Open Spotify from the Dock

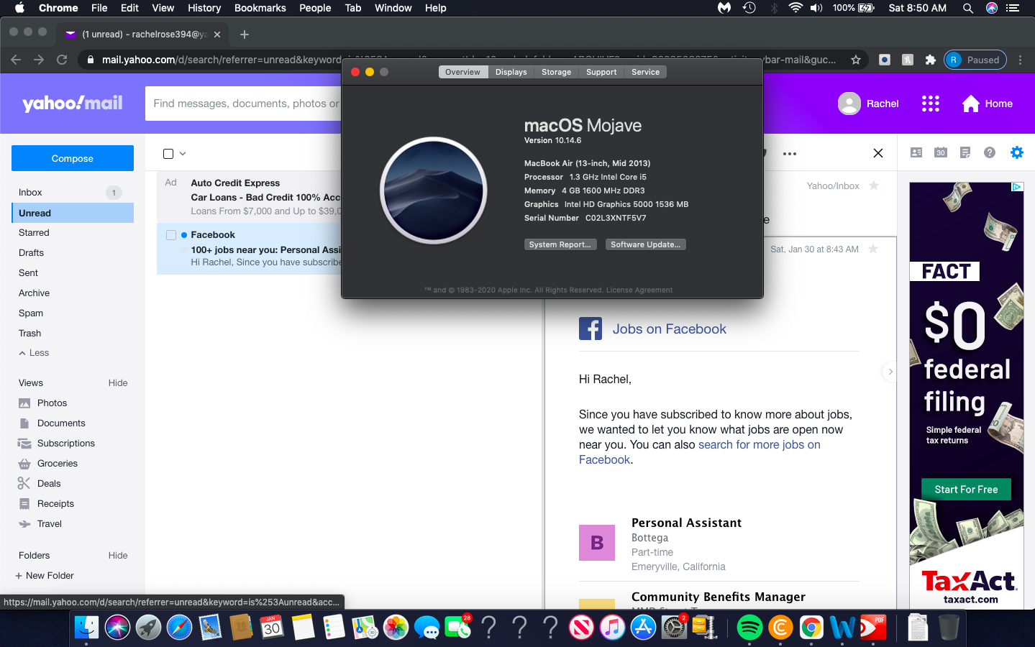pos(749,627)
